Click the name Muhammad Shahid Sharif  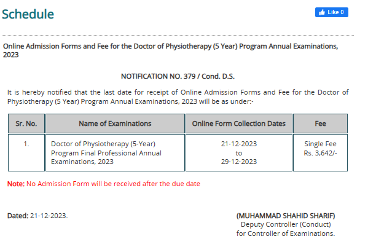tap(286, 216)
